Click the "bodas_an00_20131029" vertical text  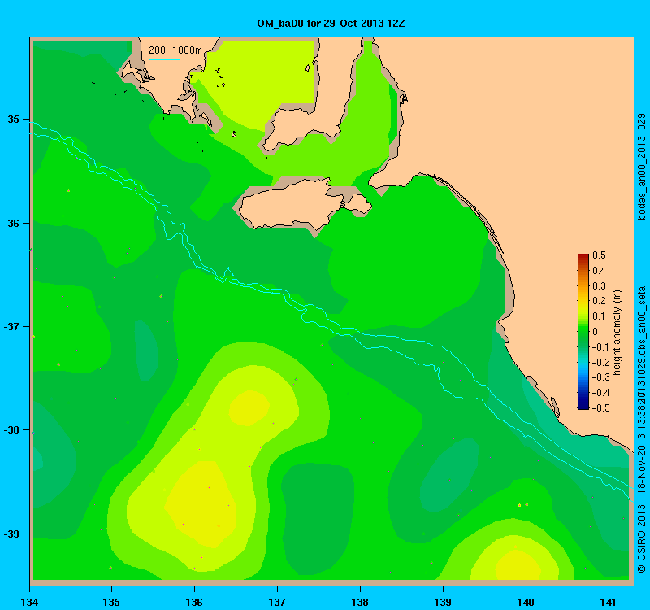[x=642, y=167]
